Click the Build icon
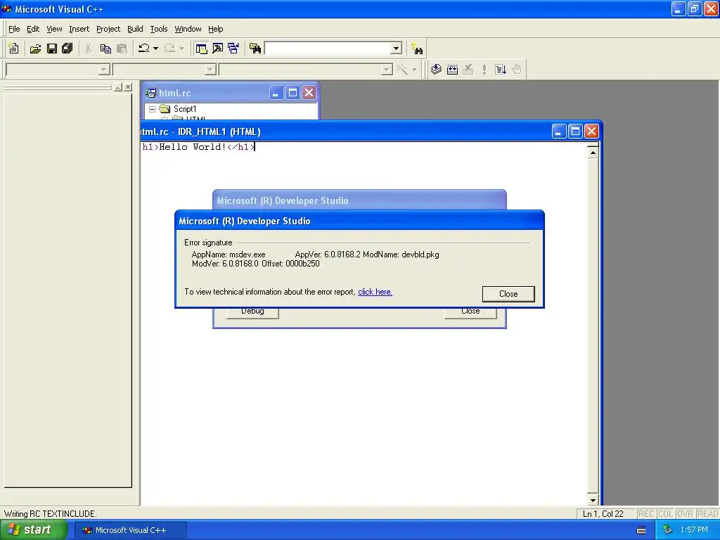The height and width of the screenshot is (540, 720). [x=452, y=70]
